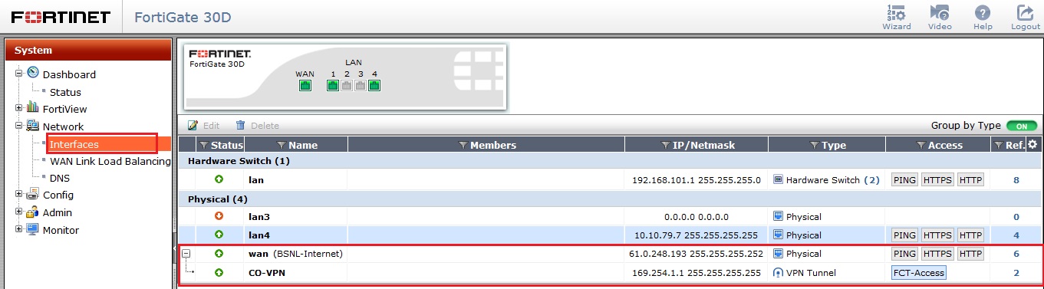Click the Delete trash toolbar button

coord(257,125)
